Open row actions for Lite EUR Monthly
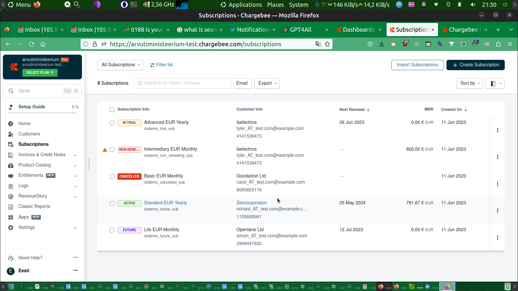The height and width of the screenshot is (291, 518). (x=498, y=238)
